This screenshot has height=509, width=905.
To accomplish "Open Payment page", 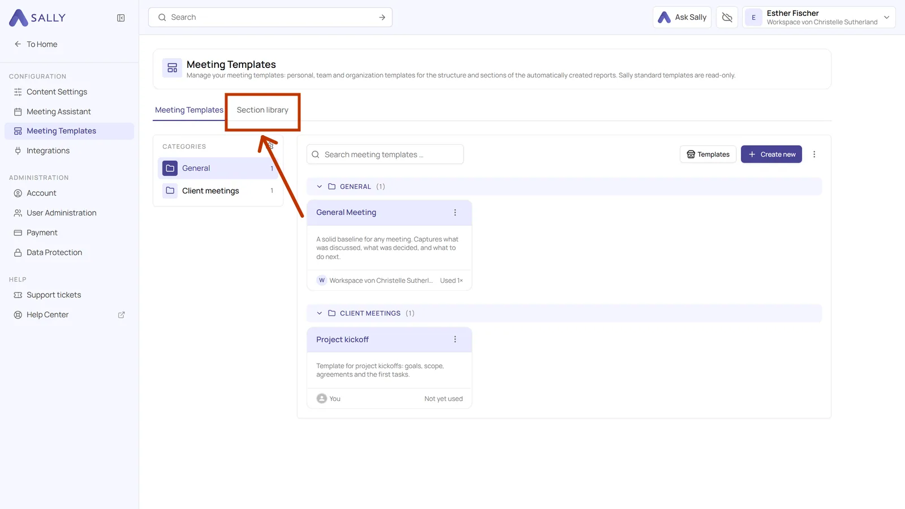I will pyautogui.click(x=69, y=232).
